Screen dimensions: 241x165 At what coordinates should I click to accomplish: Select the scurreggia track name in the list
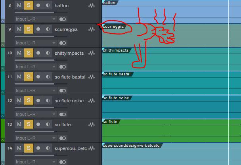(66, 29)
